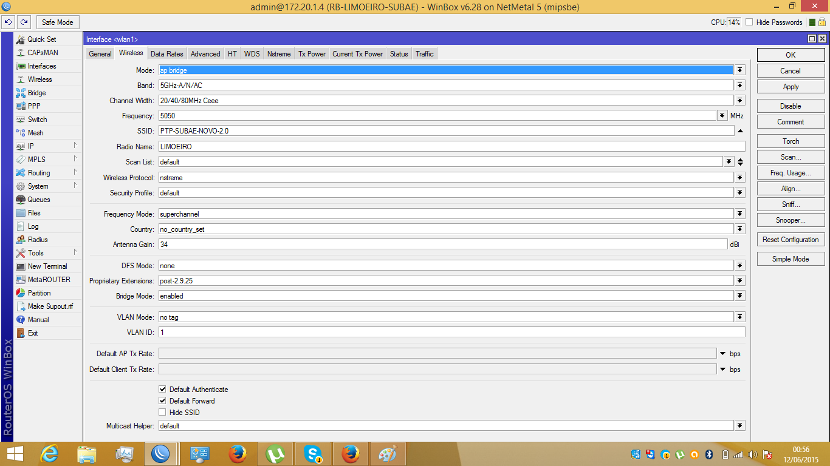Enable the Hide Passwords checkbox

coord(749,22)
